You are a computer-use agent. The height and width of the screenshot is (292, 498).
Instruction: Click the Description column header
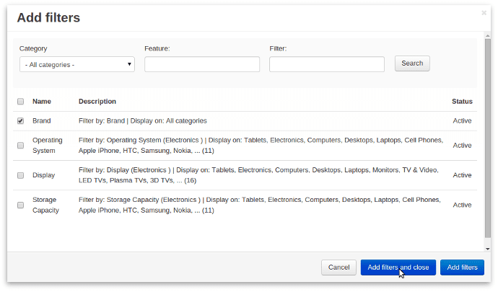[97, 102]
